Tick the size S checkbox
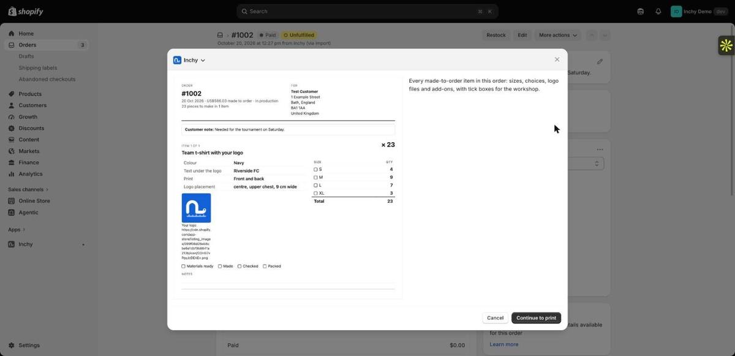Image resolution: width=735 pixels, height=356 pixels. tap(316, 169)
